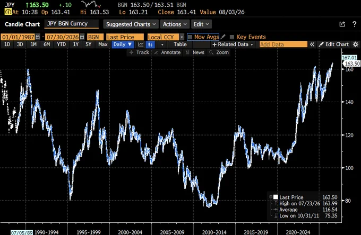Click the 2020-2024 axis label
This screenshot has width=361, height=235.
[x=298, y=232]
